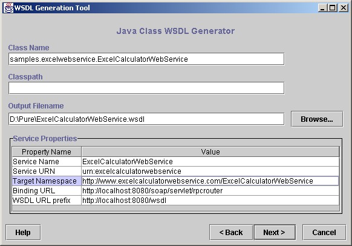The image size is (352, 246).
Task: Select the Target Namespace property row label
Action: [47, 181]
